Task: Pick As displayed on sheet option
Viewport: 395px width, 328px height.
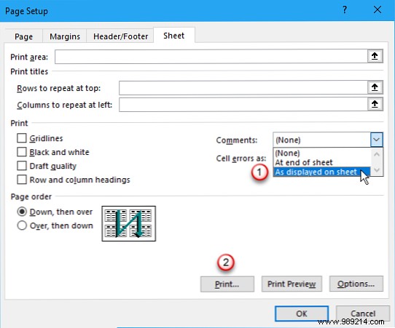Action: 322,172
